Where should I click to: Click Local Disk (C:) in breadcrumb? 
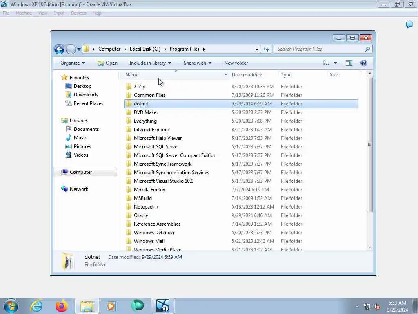point(145,49)
